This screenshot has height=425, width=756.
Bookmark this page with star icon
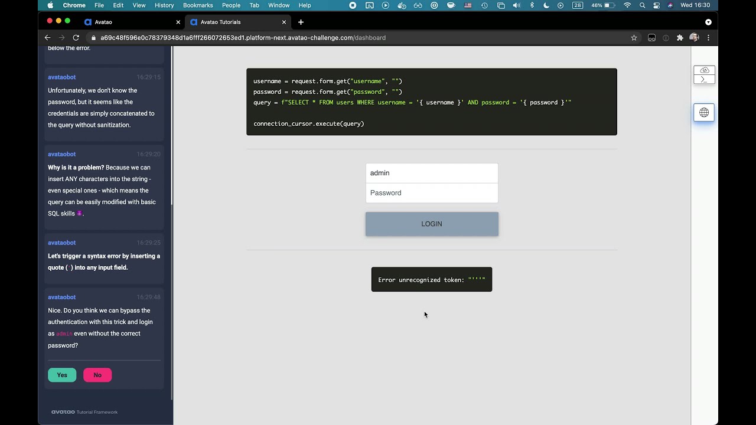point(634,38)
